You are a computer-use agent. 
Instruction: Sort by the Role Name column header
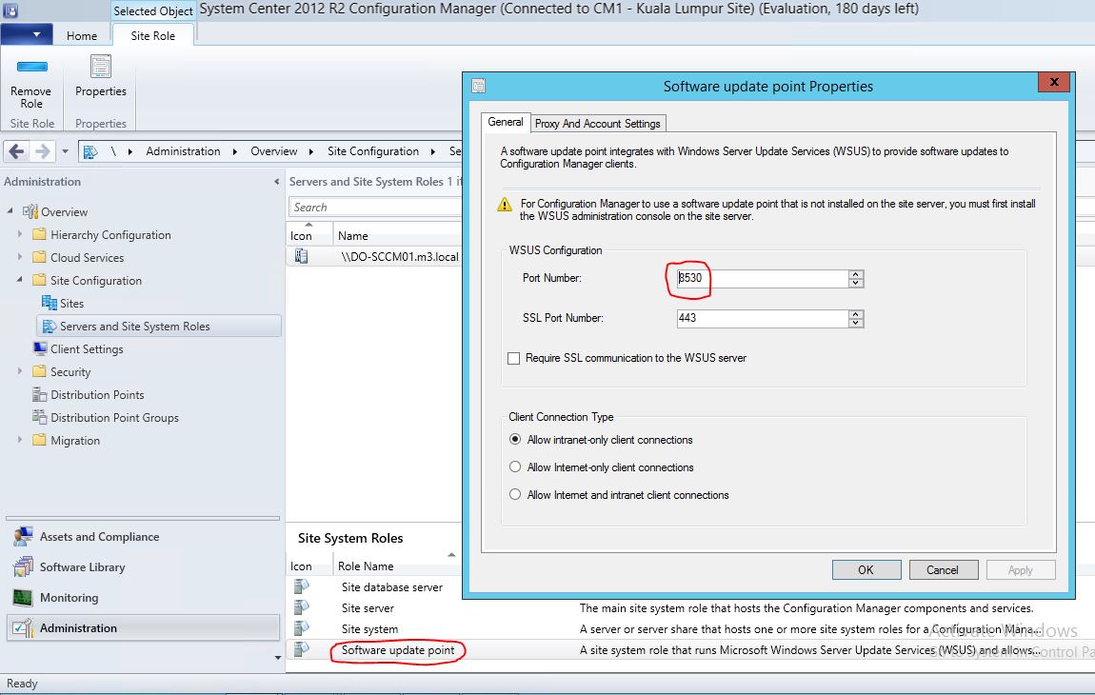[366, 566]
